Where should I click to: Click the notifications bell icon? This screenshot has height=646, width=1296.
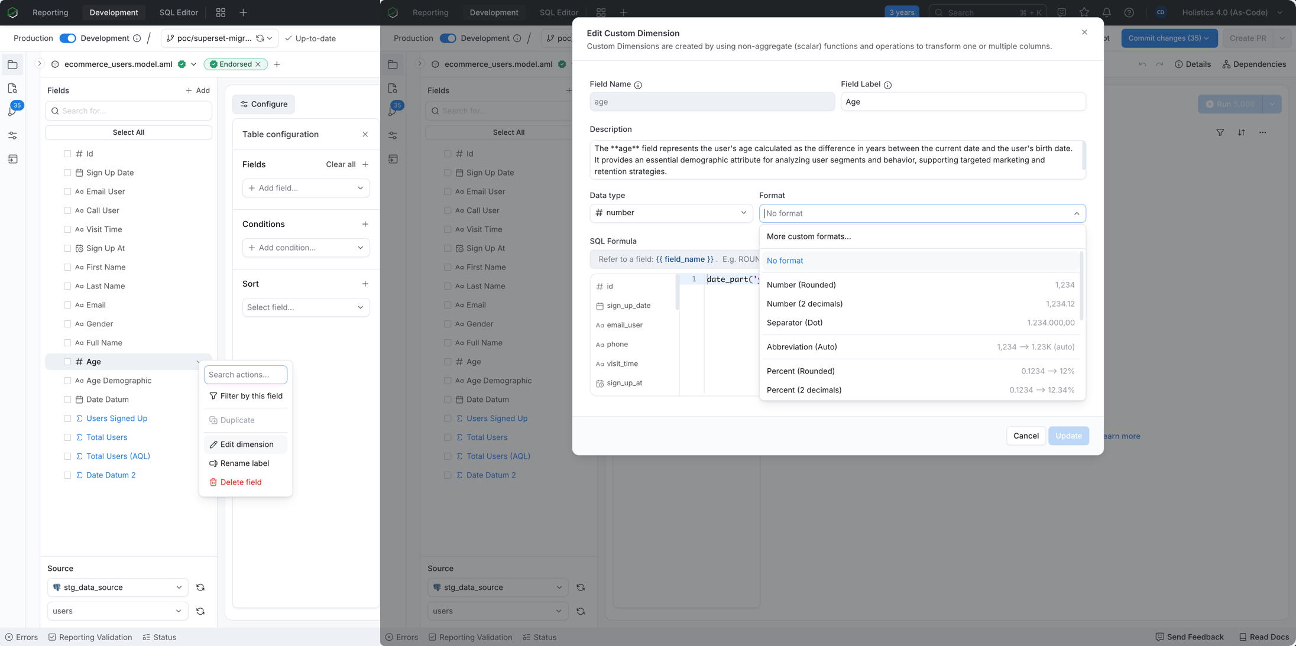(1107, 12)
